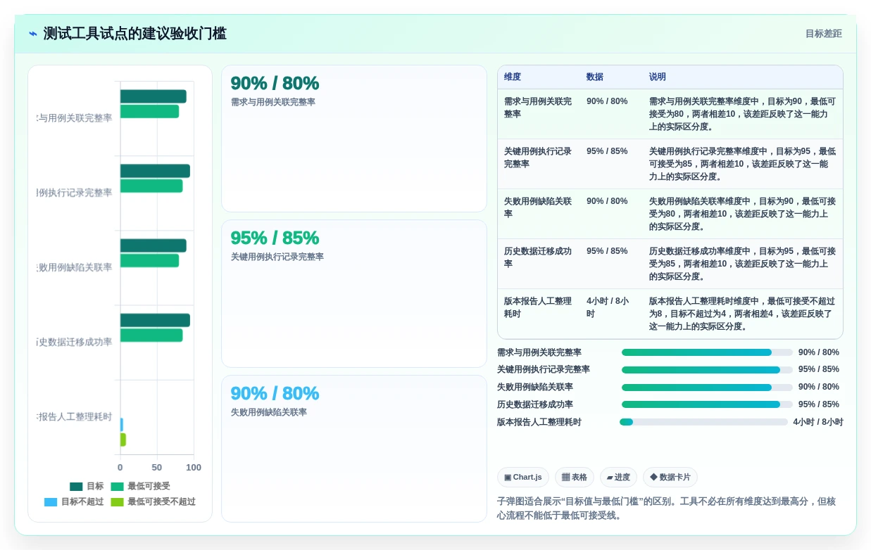Toggle the 最低可接受 legend item
Viewport: 871px width, 550px height.
coord(140,486)
